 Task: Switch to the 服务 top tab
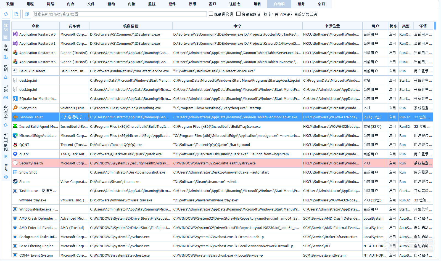[x=301, y=4]
